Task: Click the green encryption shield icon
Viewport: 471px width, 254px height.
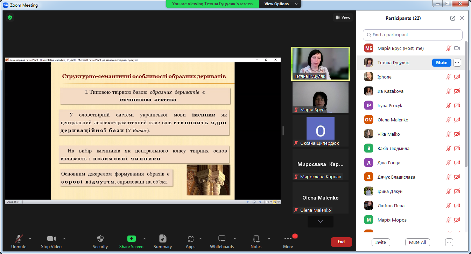Action: pyautogui.click(x=10, y=17)
